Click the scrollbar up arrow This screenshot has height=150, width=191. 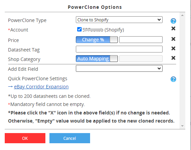coord(182,15)
